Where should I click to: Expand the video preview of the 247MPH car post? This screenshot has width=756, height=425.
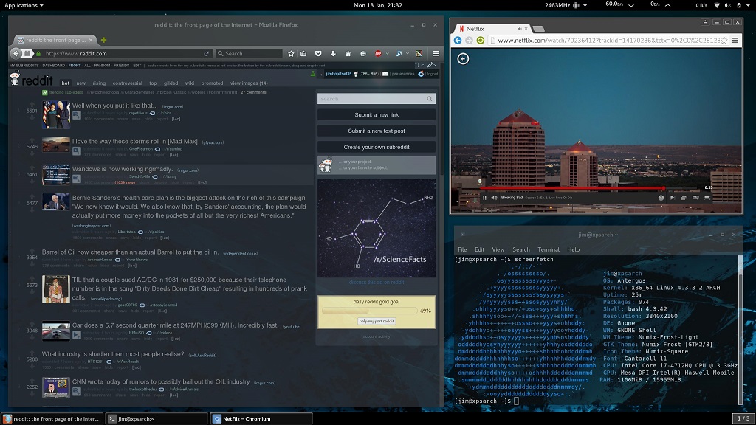[x=77, y=335]
